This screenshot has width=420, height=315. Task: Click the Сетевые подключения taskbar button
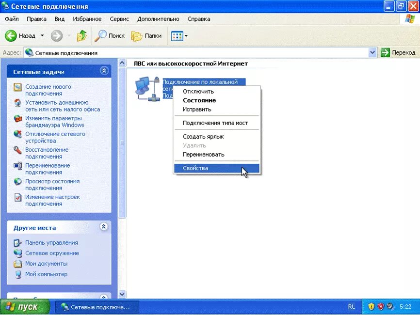[97, 307]
